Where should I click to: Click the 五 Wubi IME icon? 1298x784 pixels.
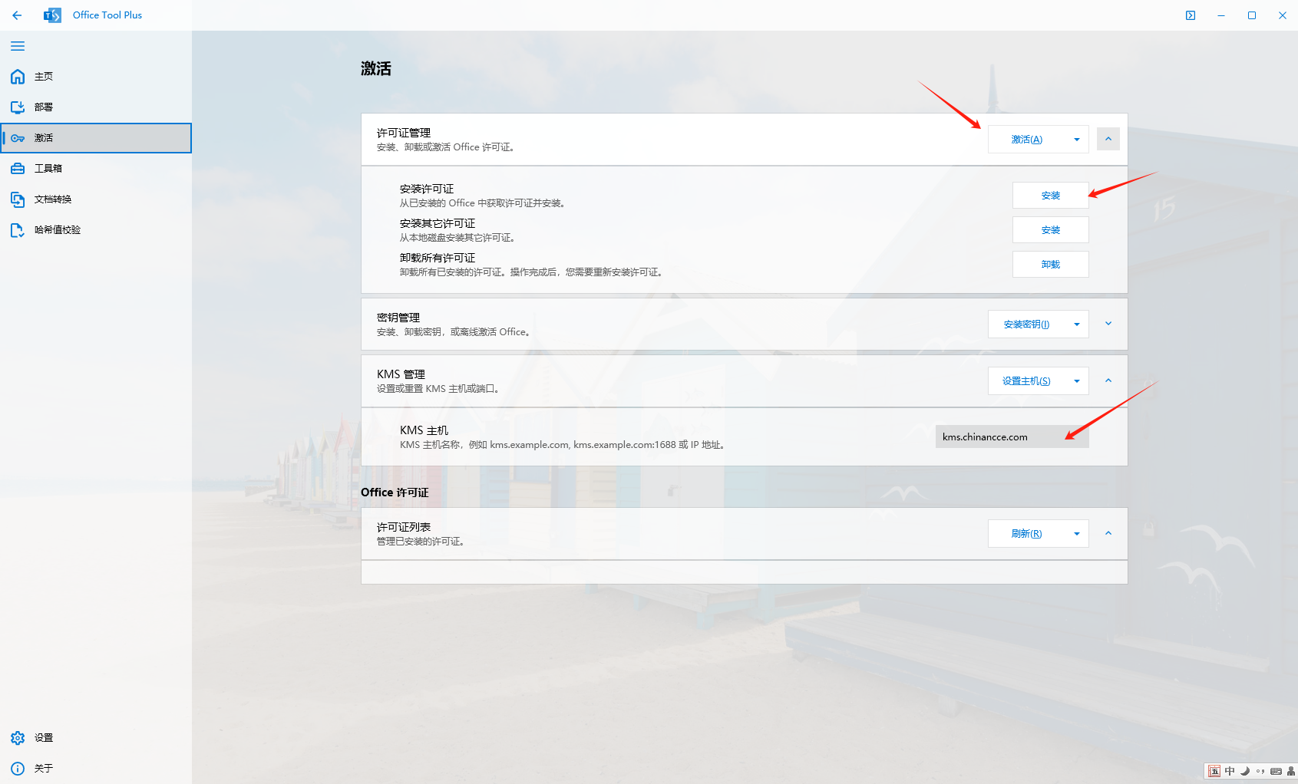click(x=1214, y=772)
